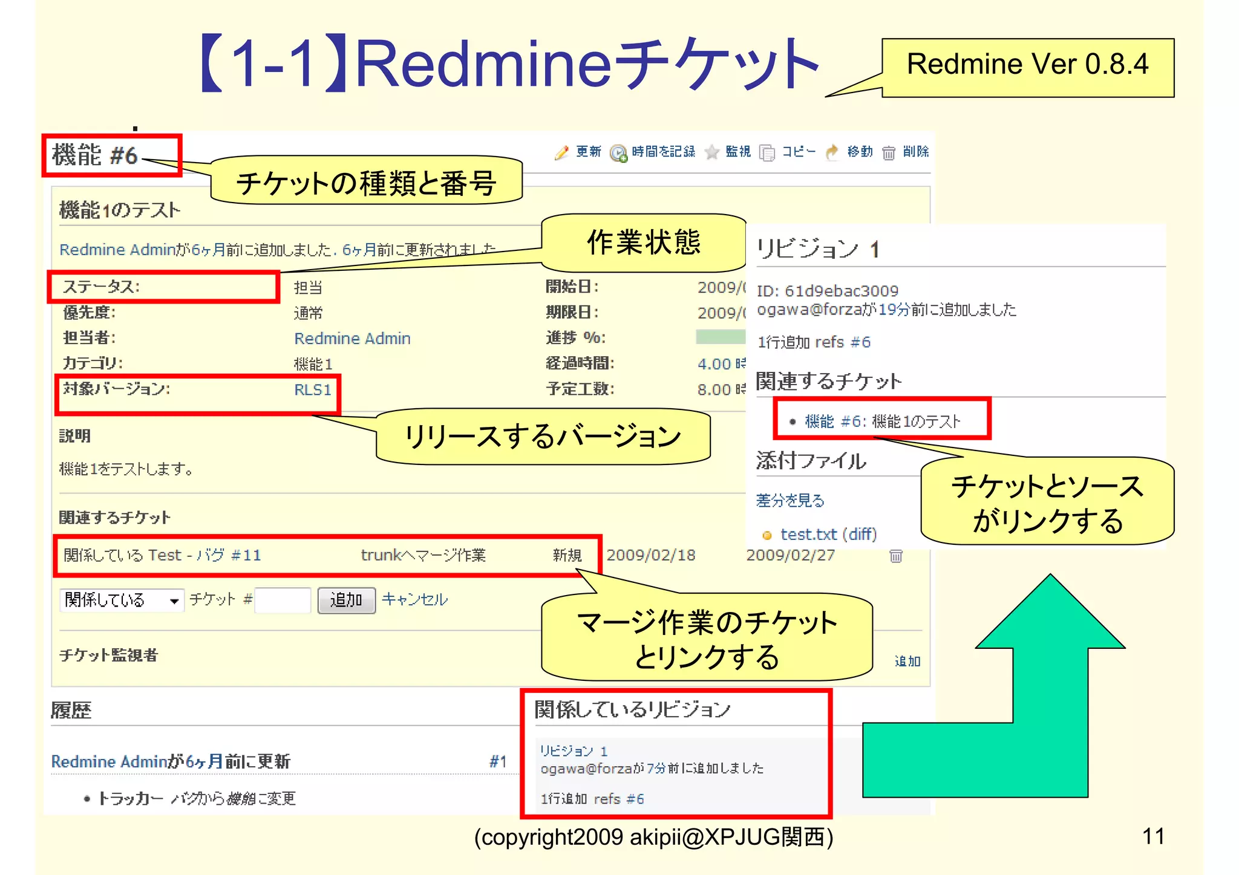Open the 時間を記録 link
Screen dimensions: 1239x875
(x=663, y=152)
